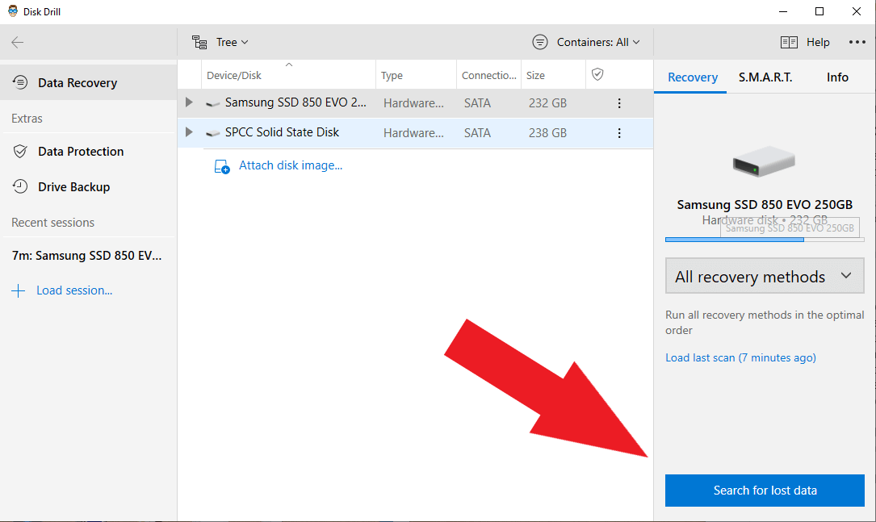Open Data Protection in the sidebar
Image resolution: width=876 pixels, height=522 pixels.
pyautogui.click(x=88, y=152)
